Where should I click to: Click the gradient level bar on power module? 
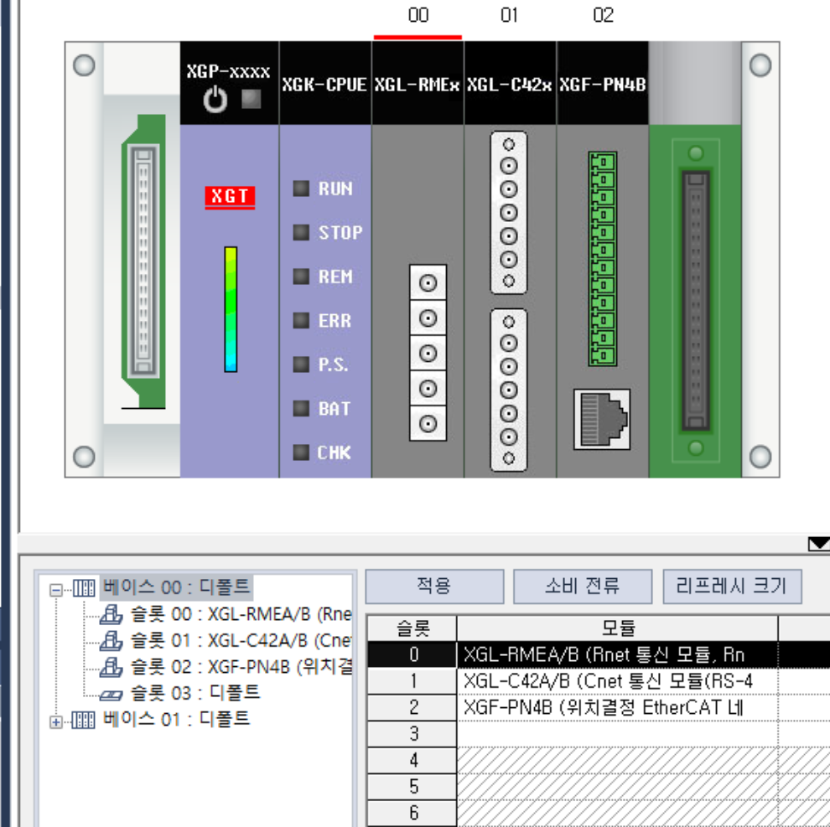coord(231,309)
